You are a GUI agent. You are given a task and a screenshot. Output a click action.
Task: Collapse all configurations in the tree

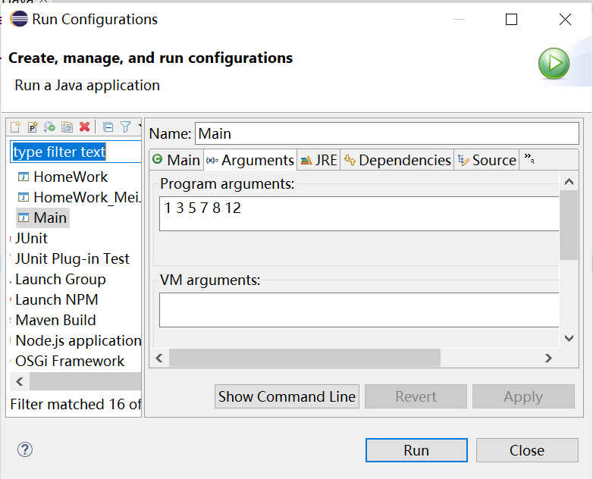(108, 127)
